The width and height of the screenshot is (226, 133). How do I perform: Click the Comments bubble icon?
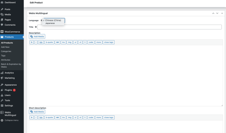coord(2,25)
